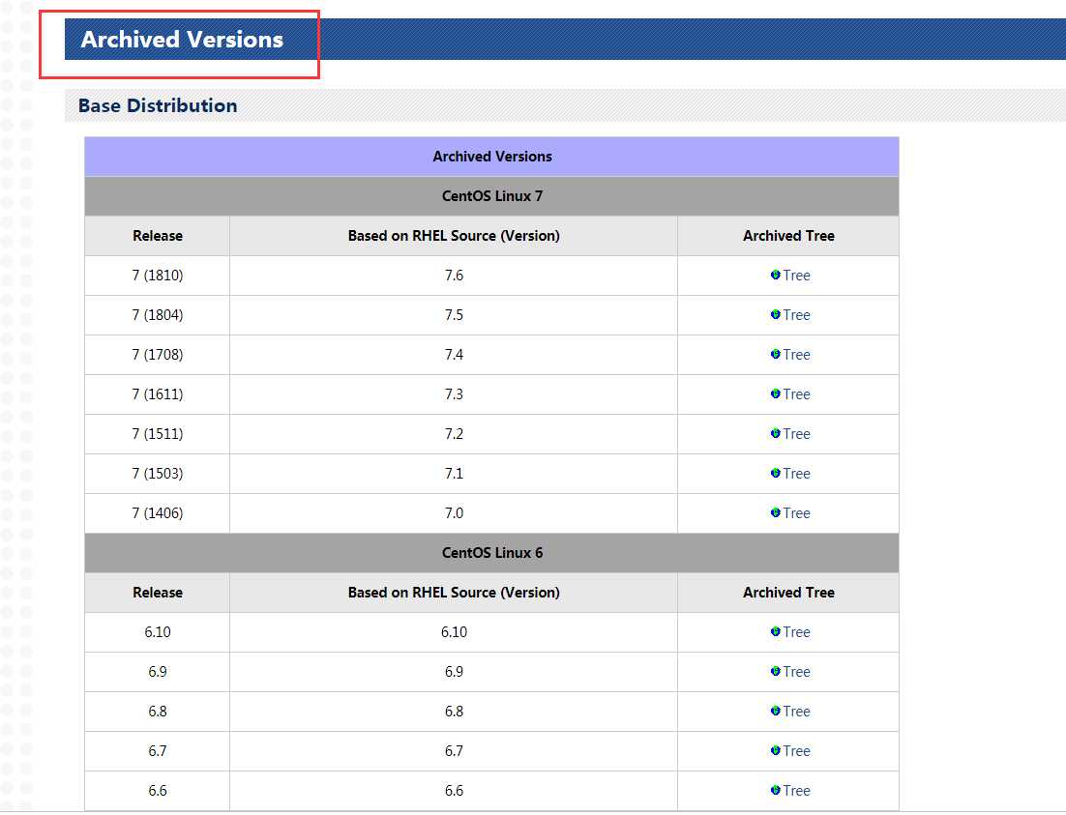
Task: Click 'Based on RHEL Source (Version)' header under CentOS Linux 7
Action: tap(454, 236)
